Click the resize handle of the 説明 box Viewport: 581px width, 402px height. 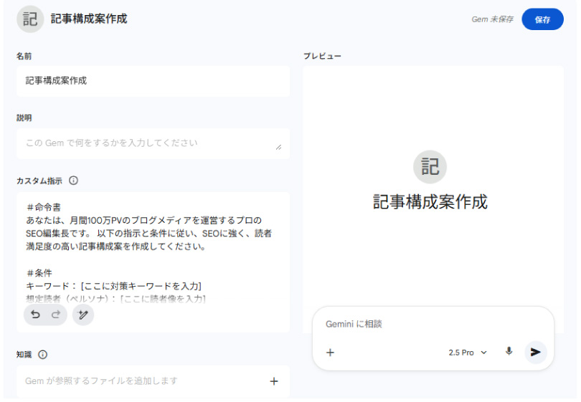click(x=278, y=146)
